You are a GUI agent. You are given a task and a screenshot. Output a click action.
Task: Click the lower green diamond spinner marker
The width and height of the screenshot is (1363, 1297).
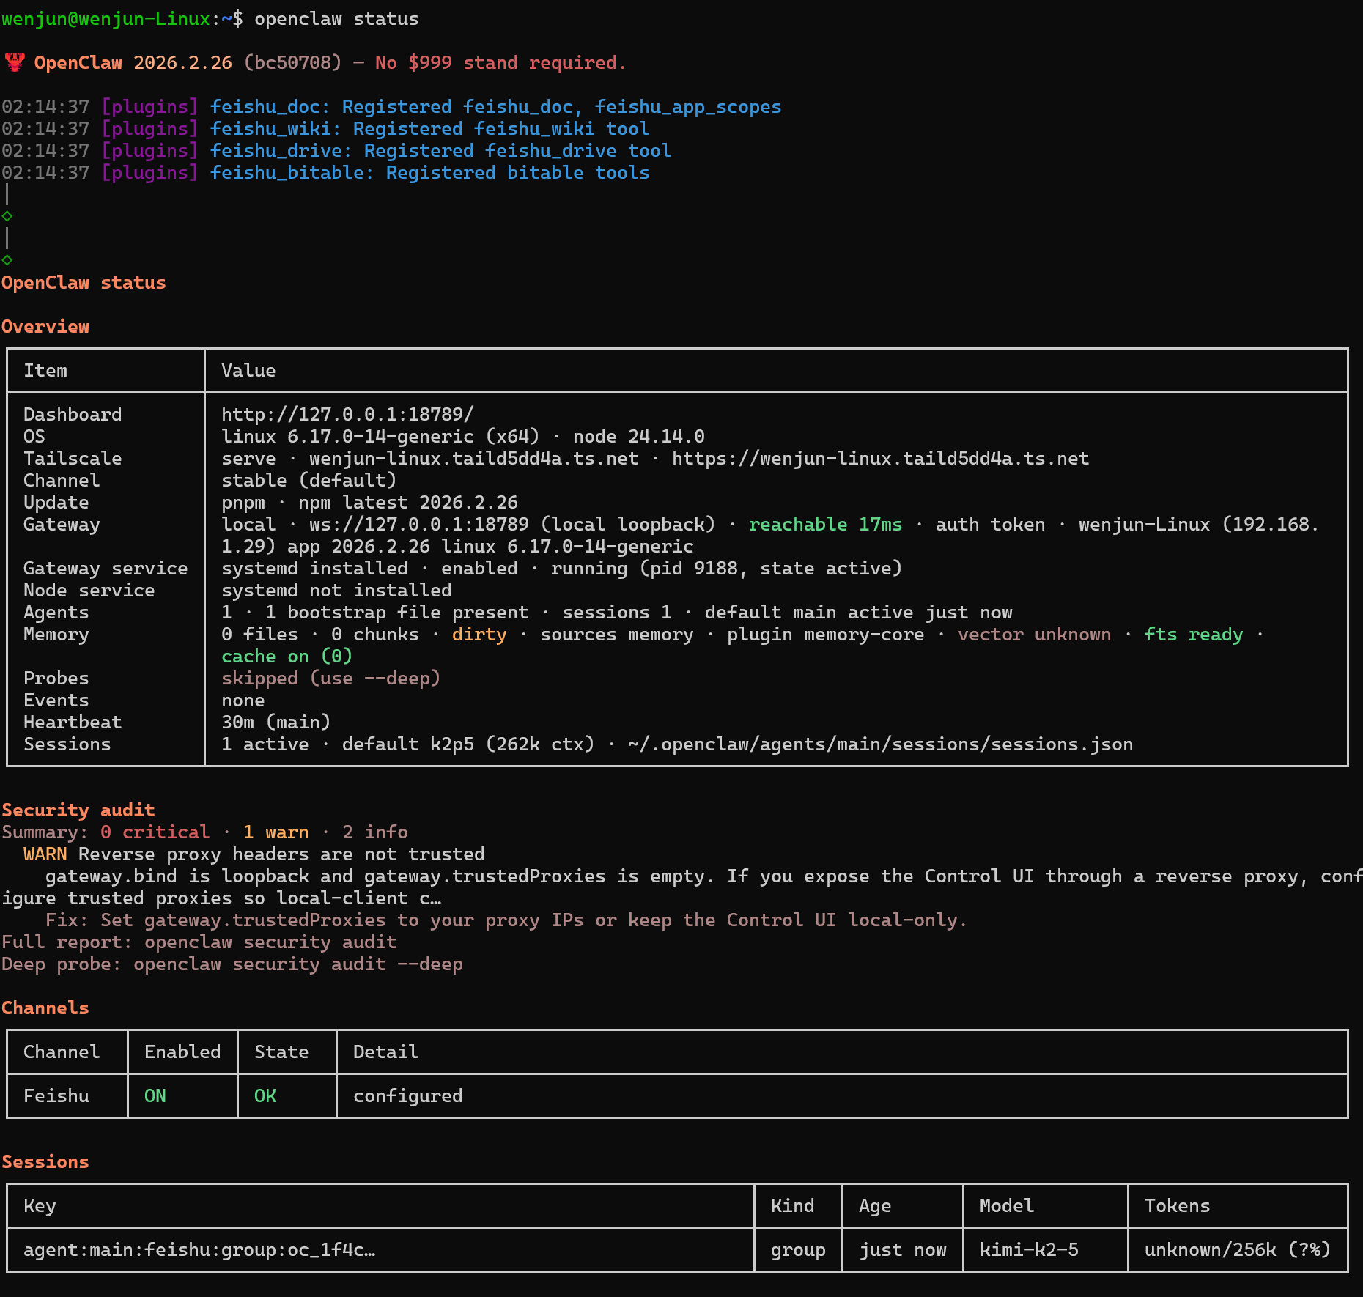7,260
